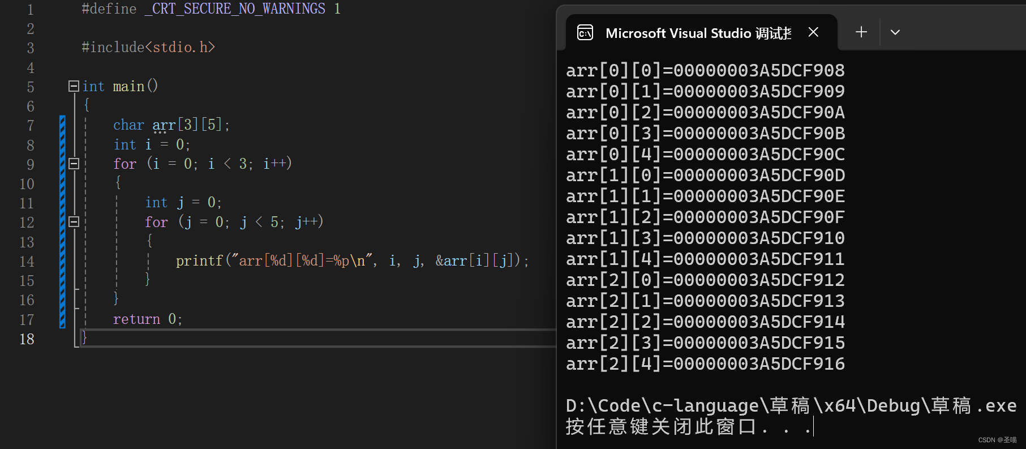
Task: Click the console icon on the terminal tab
Action: [x=585, y=33]
